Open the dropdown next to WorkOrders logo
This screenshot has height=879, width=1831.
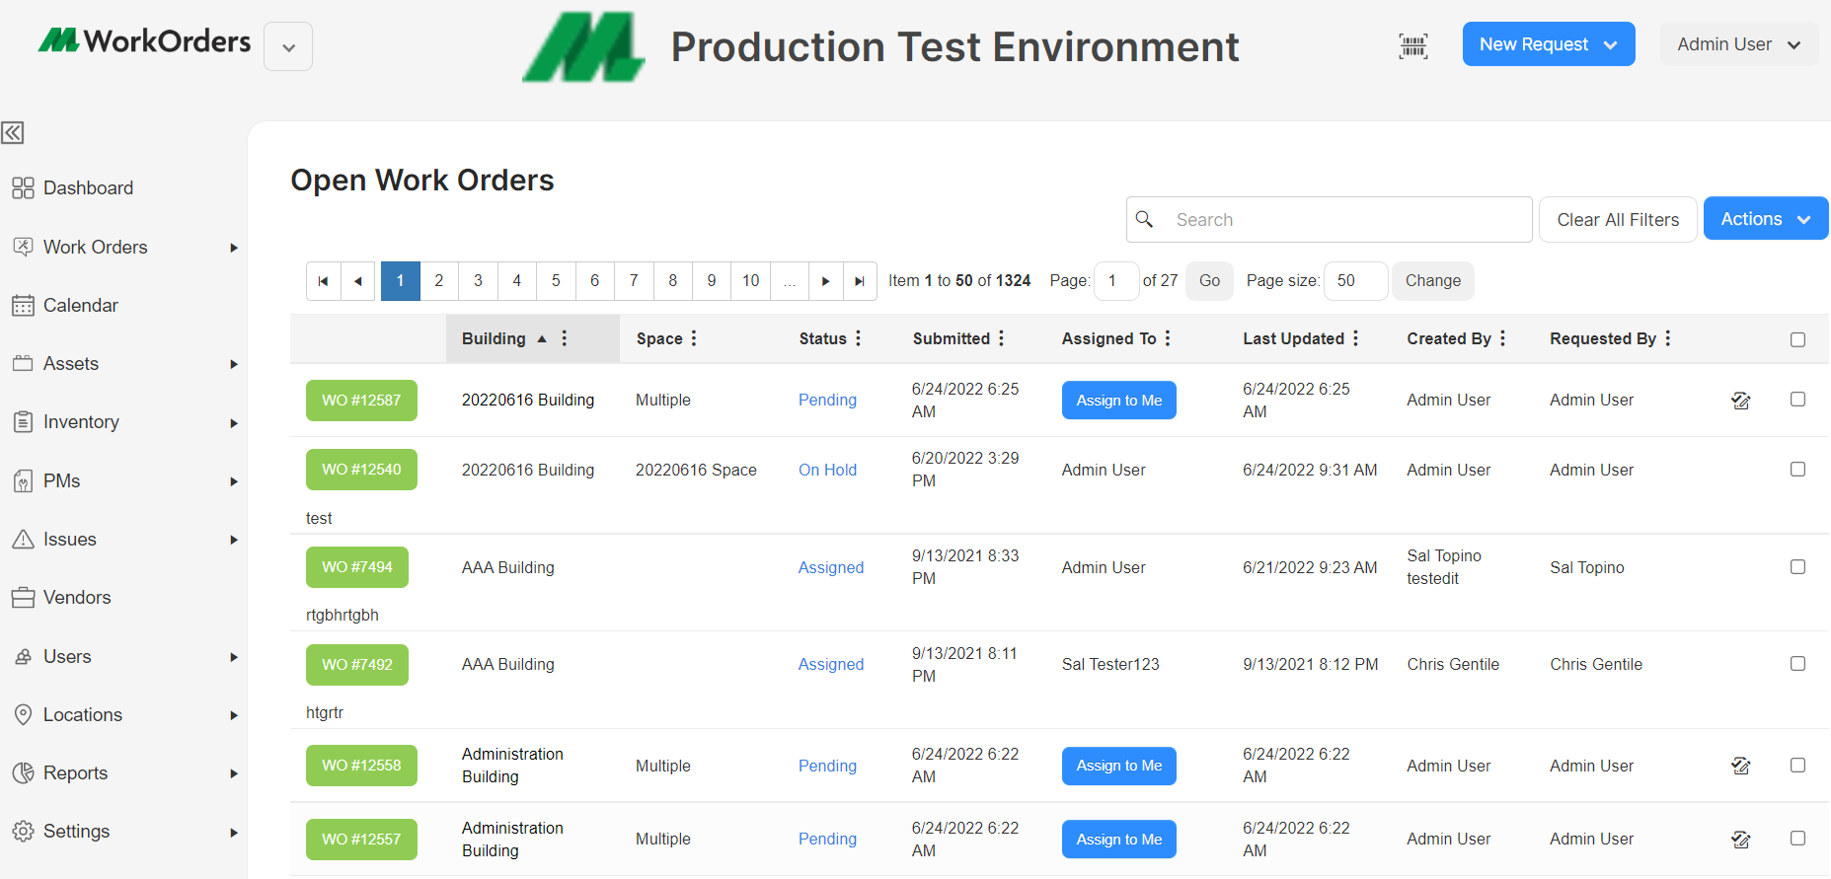[288, 46]
